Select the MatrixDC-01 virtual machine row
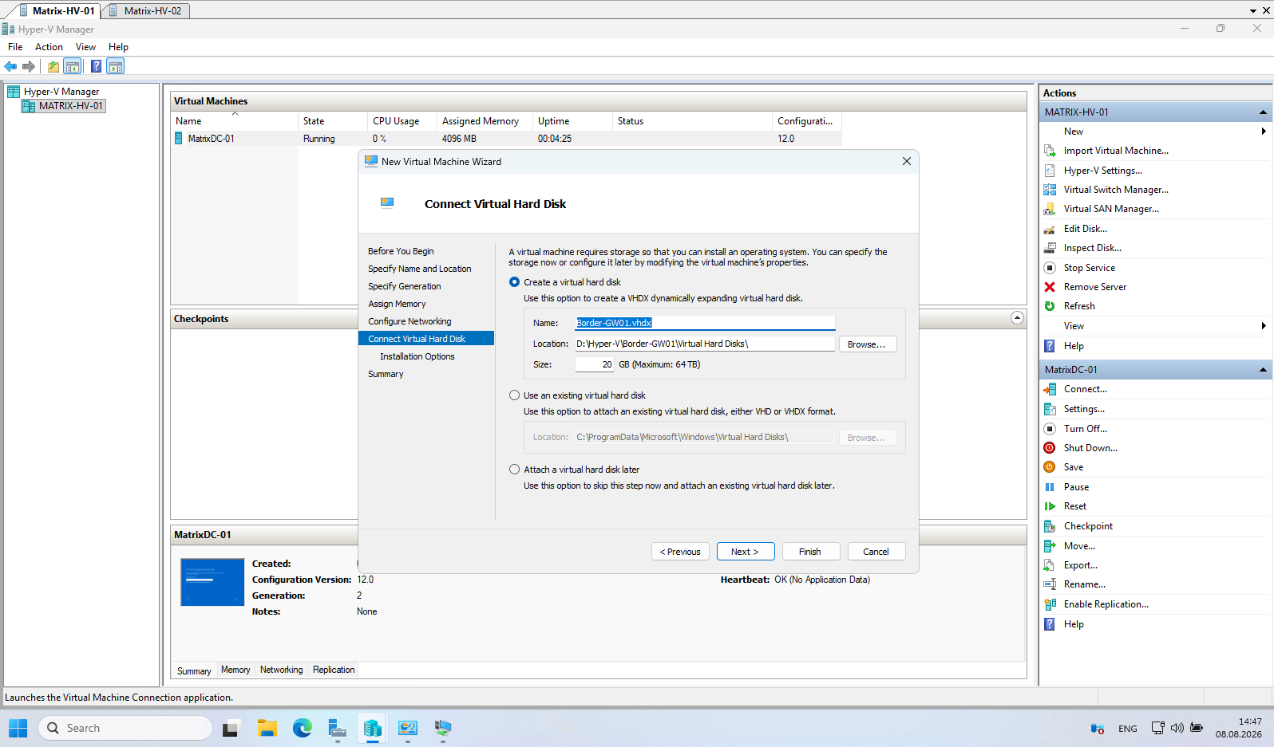The height and width of the screenshot is (747, 1274). 507,139
